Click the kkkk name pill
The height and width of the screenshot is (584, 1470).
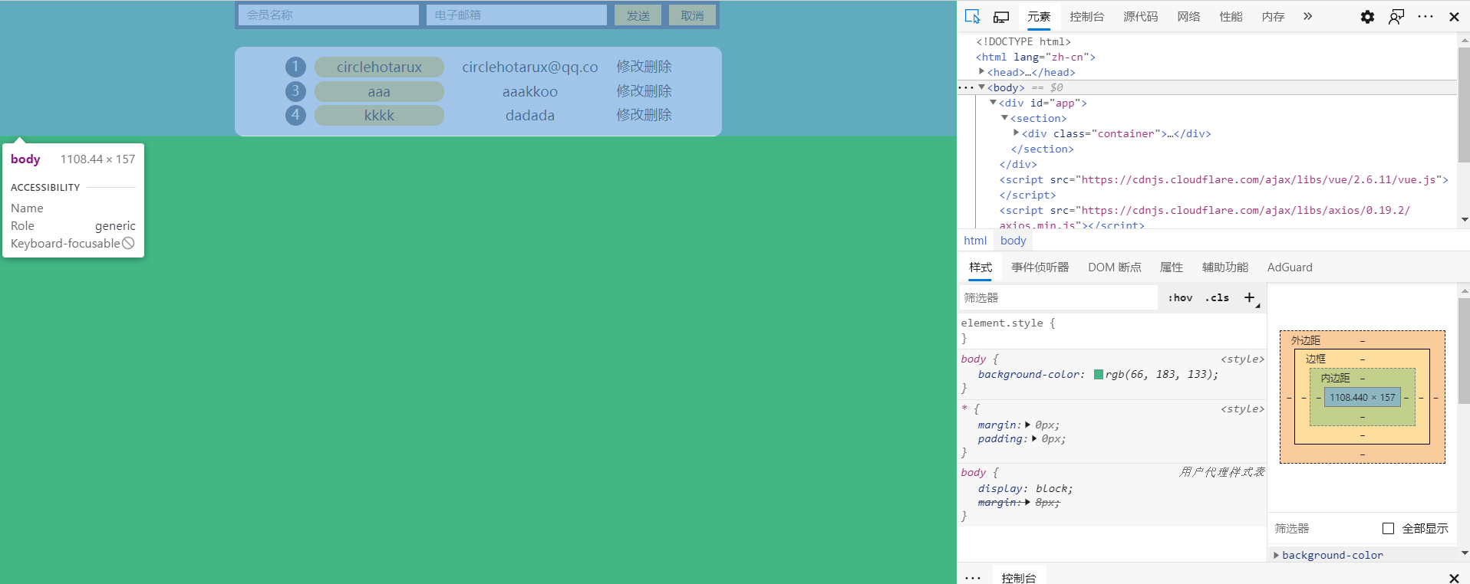pos(379,115)
